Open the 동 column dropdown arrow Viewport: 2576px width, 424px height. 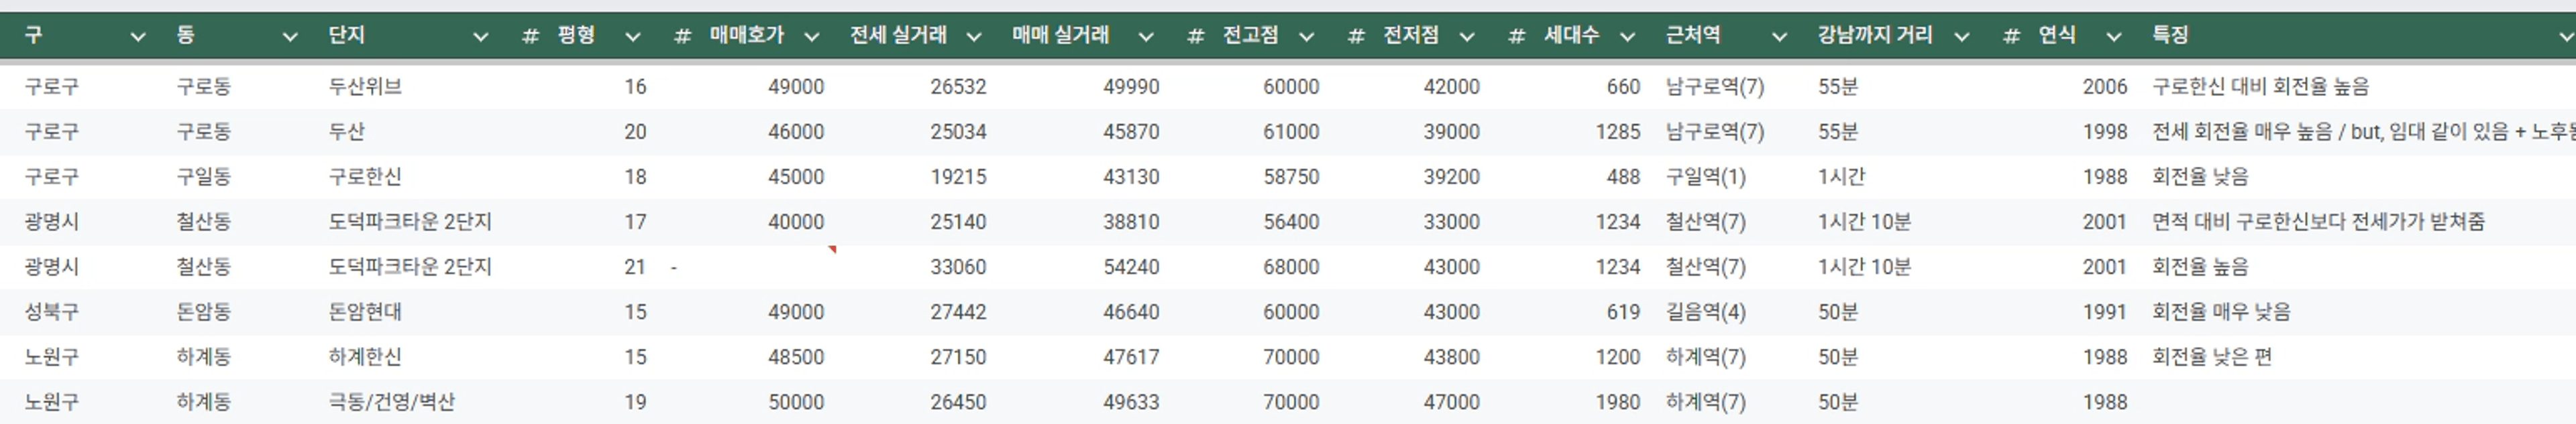pos(290,37)
